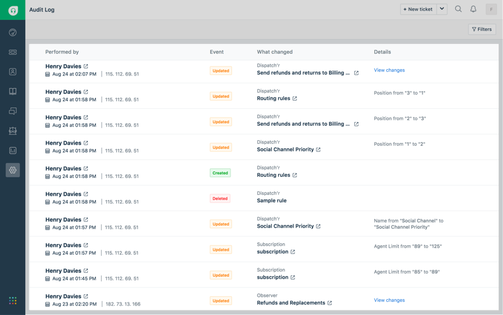Open the notifications bell
Screen dimensions: 503x315
pos(473,9)
